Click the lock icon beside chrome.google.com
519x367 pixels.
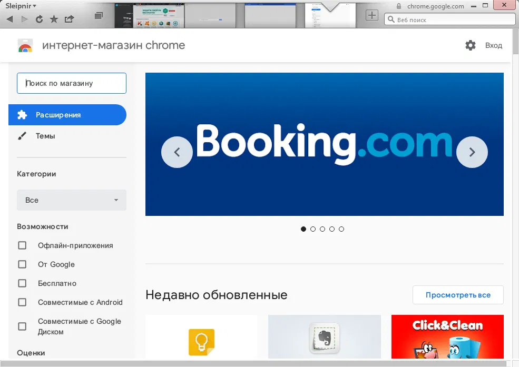pyautogui.click(x=399, y=6)
